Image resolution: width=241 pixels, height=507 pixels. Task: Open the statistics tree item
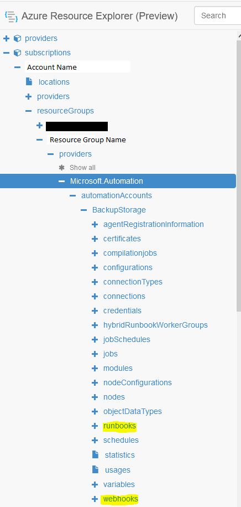[119, 456]
